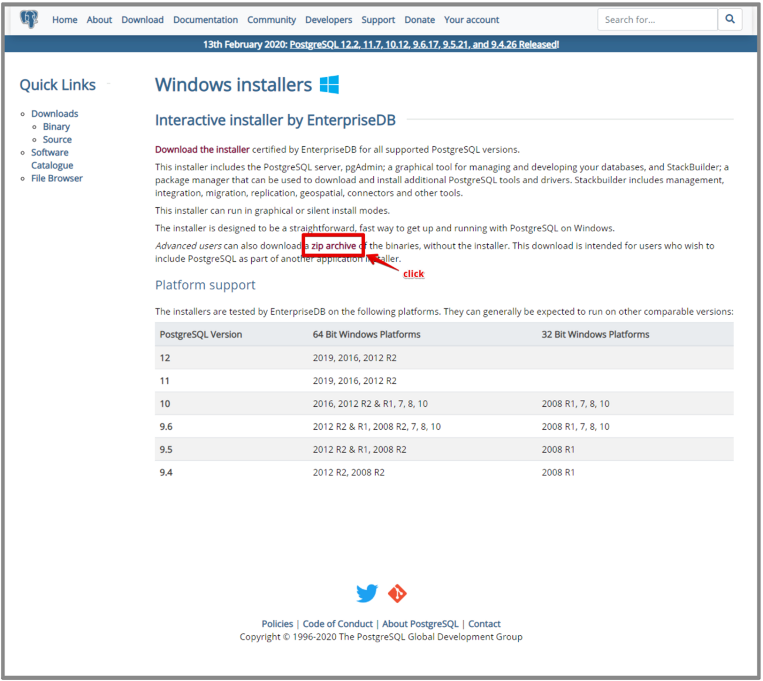763x681 pixels.
Task: Open the Developers navigation item
Action: pos(329,19)
